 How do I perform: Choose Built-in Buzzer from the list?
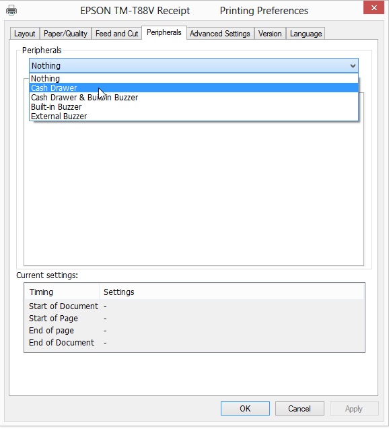[194, 106]
